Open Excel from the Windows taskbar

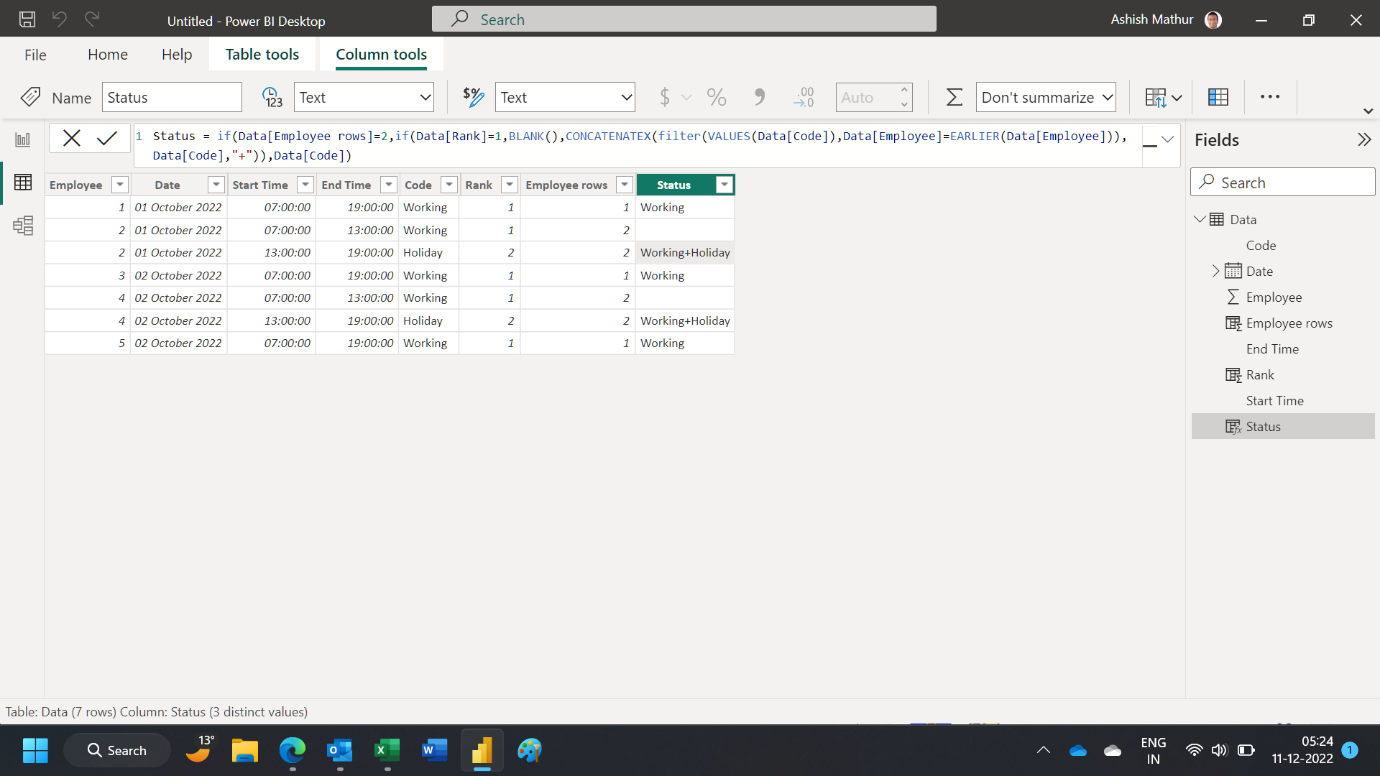coord(387,751)
